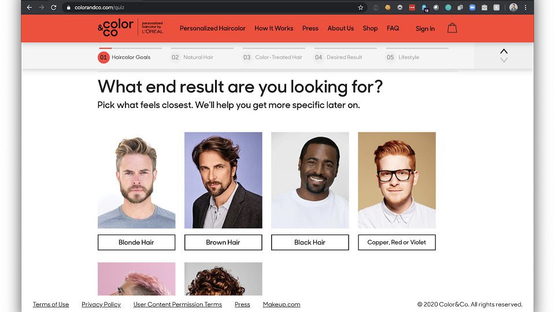The width and height of the screenshot is (555, 312).
Task: Select the 01 Haircolor Goals step
Action: 124,57
